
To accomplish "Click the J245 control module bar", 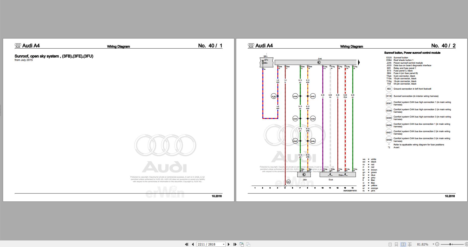I will point(316,62).
